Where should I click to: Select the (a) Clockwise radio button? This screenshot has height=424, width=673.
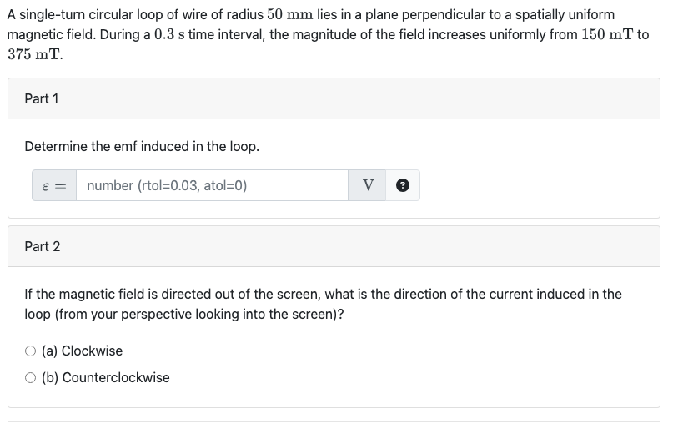(31, 351)
